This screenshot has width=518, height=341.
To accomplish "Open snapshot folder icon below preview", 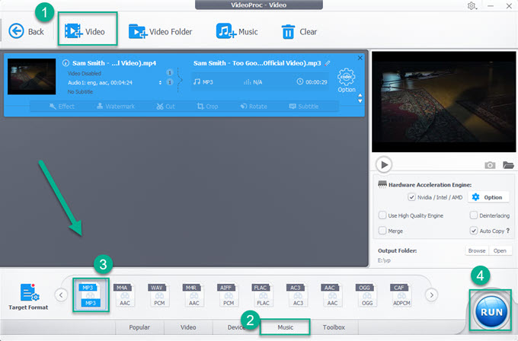I will pos(508,164).
